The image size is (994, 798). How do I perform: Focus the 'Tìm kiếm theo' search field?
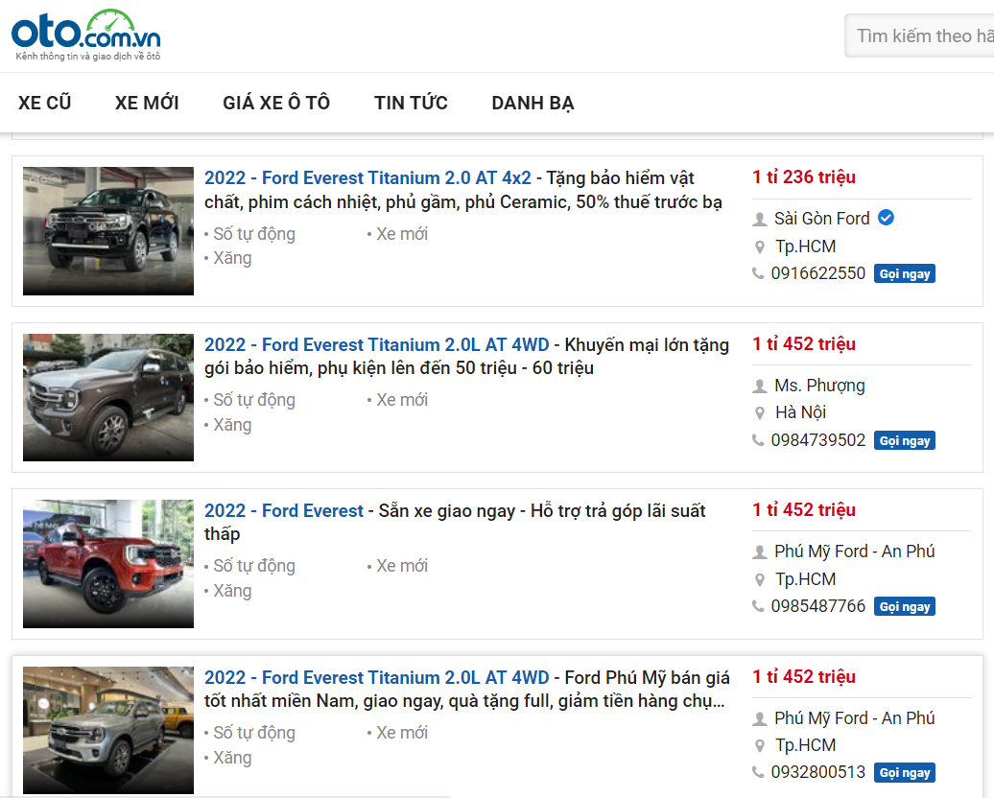click(x=921, y=36)
